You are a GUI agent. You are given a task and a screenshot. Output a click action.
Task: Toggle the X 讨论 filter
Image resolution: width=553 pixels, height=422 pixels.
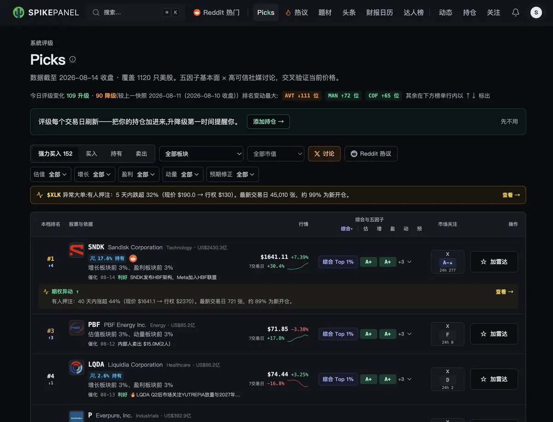coord(324,154)
